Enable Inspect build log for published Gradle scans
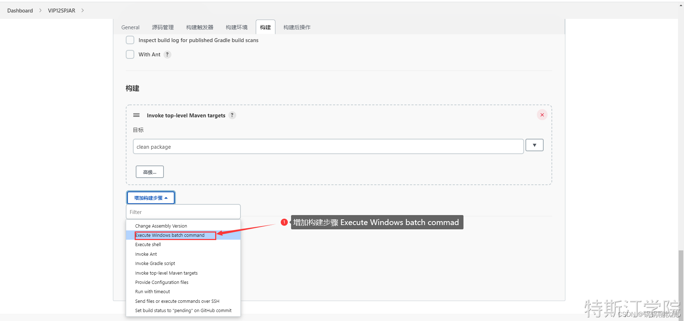684x321 pixels. [130, 40]
